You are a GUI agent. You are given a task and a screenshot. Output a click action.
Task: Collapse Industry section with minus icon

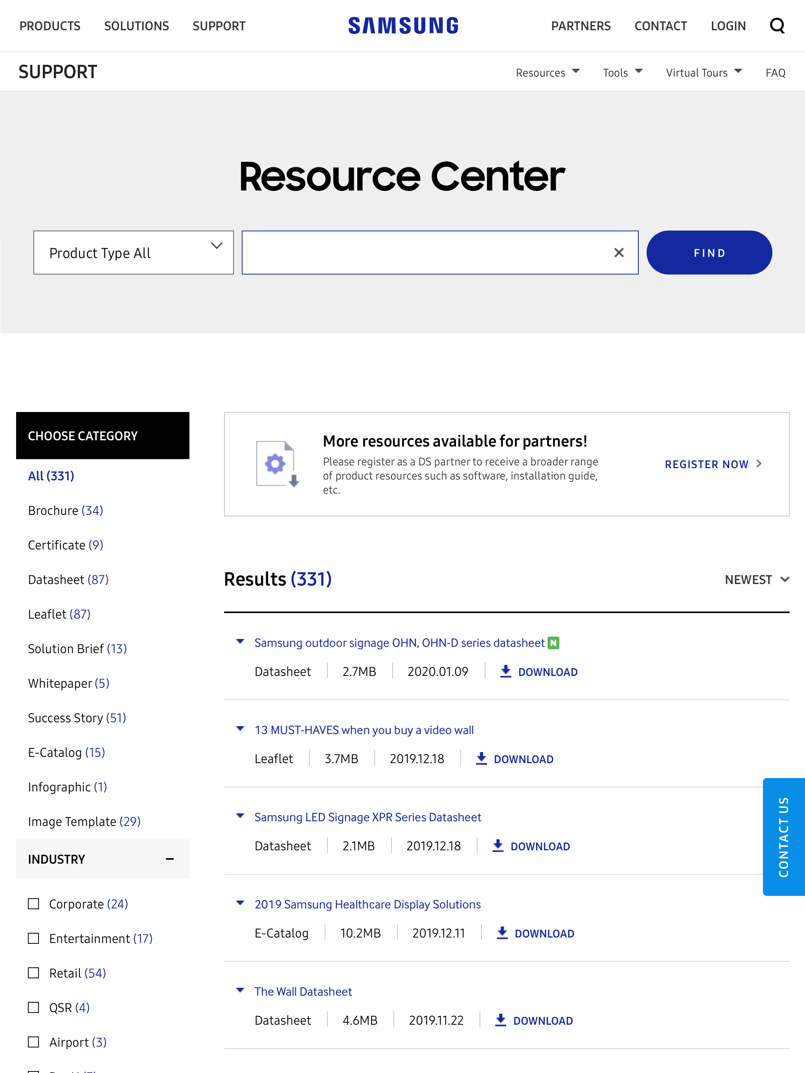(x=169, y=859)
